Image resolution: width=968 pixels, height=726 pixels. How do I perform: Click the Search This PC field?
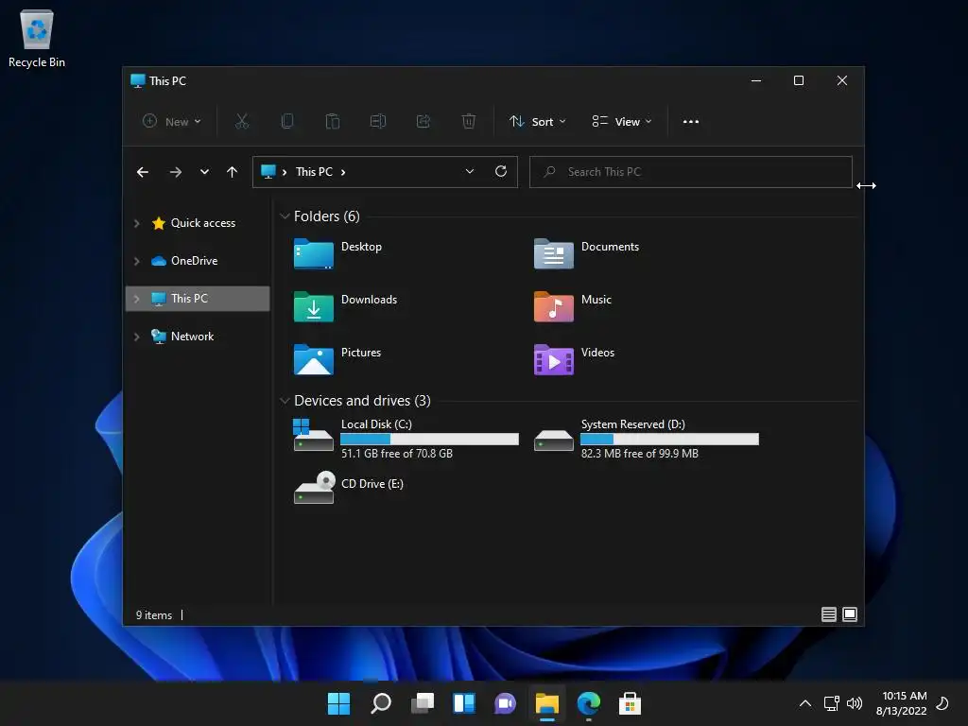tap(691, 172)
